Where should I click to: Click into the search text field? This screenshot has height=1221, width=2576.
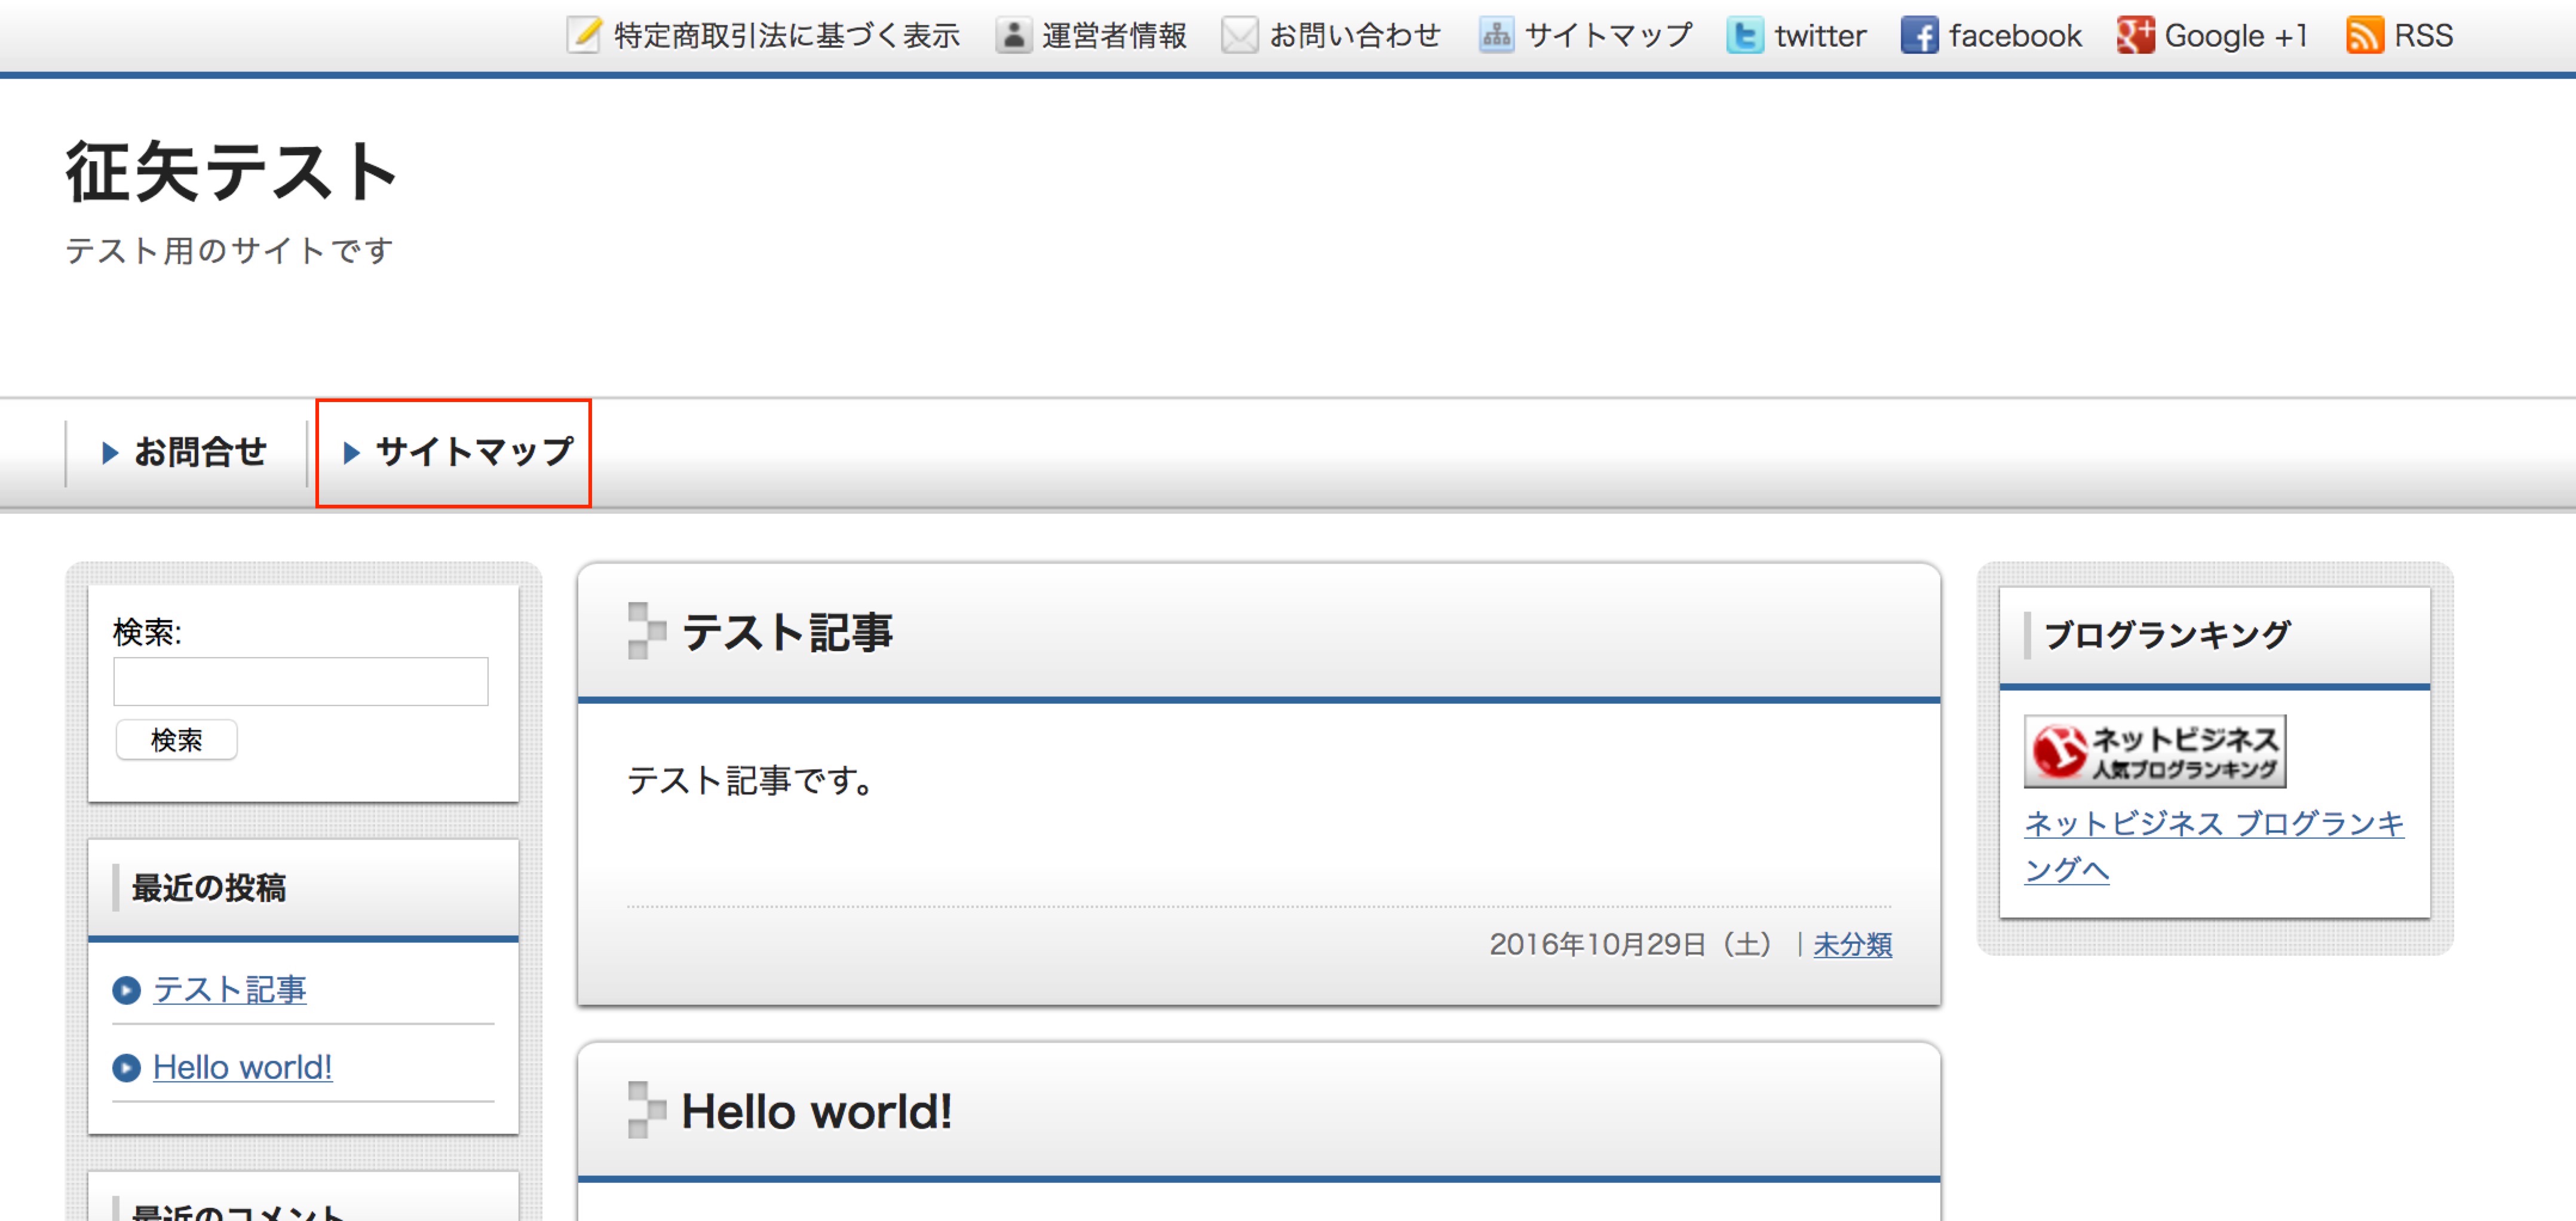300,682
